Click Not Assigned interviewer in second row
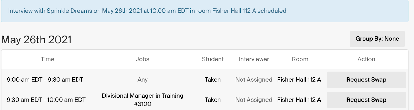Viewport: 414px width, 110px height. pyautogui.click(x=254, y=100)
